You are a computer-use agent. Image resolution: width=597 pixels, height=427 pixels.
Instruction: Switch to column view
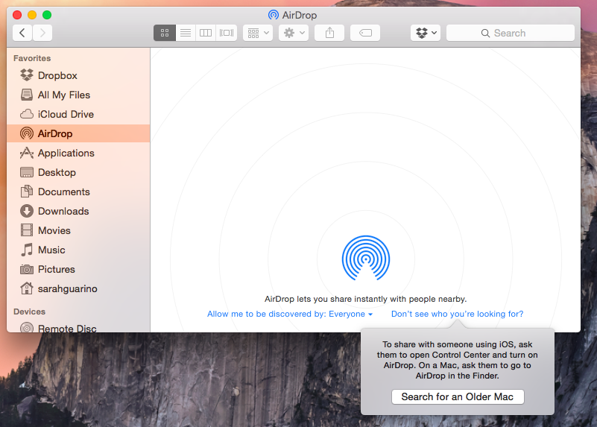(x=206, y=33)
